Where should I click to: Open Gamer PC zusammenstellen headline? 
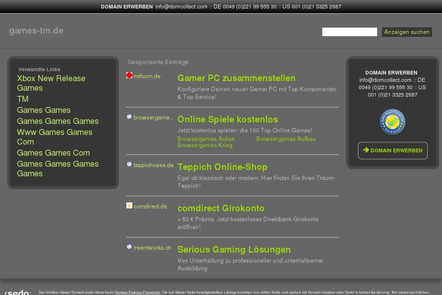click(236, 78)
